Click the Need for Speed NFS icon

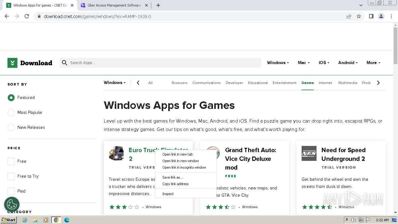click(x=309, y=153)
